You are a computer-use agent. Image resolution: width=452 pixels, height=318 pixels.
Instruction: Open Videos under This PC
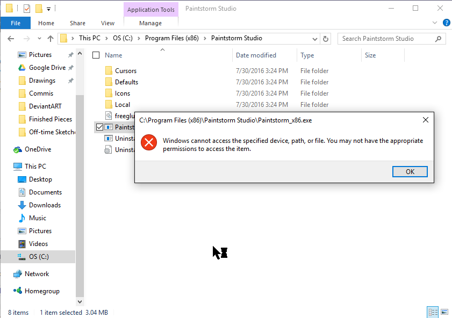[38, 244]
